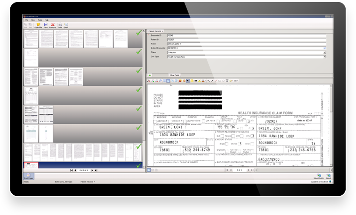The image size is (356, 215).
Task: Expand the Status dropdown
Action: pos(324,52)
